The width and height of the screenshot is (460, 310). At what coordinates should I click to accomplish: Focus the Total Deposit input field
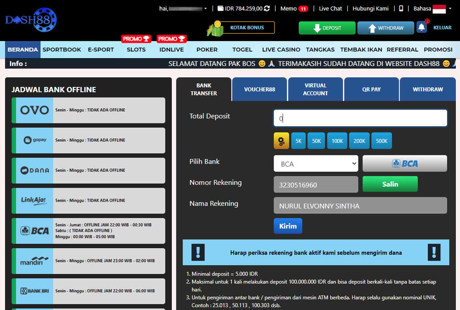360,118
